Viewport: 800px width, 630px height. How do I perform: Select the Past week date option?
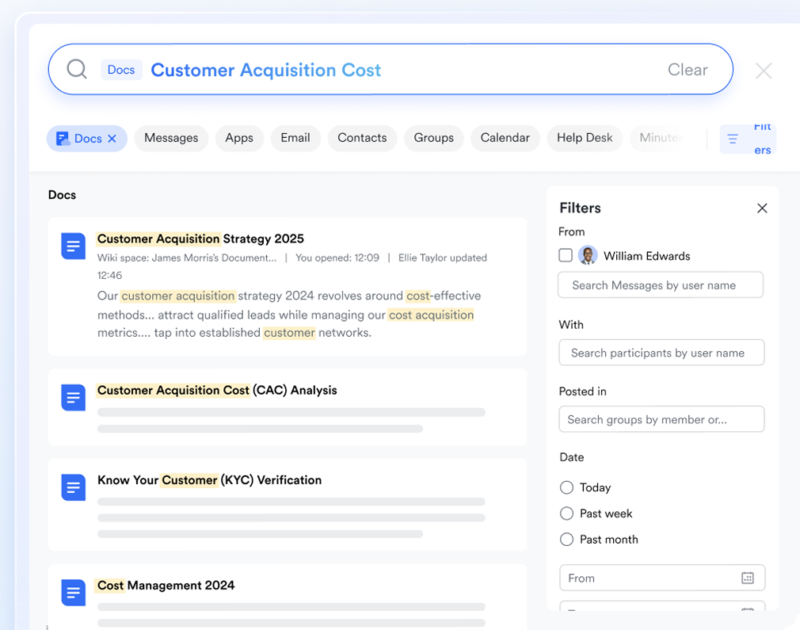pyautogui.click(x=566, y=514)
